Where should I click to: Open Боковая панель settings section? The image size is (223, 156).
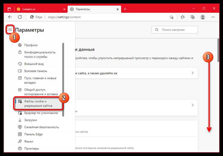(x=36, y=71)
